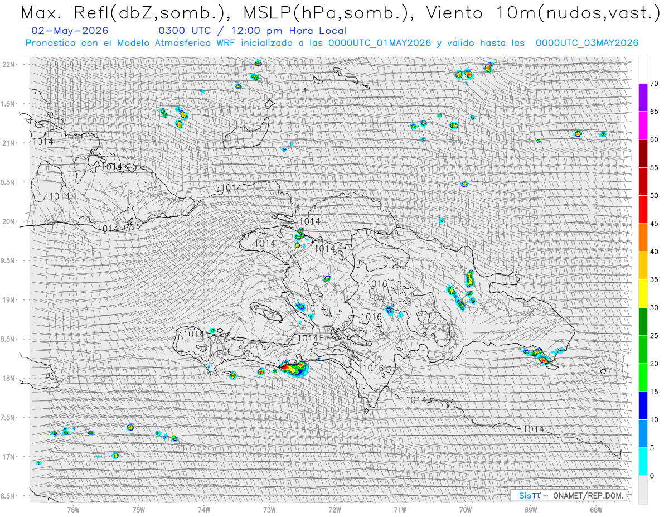The width and height of the screenshot is (669, 517).
Task: Click the 72W longitude axis label
Action: pyautogui.click(x=334, y=509)
